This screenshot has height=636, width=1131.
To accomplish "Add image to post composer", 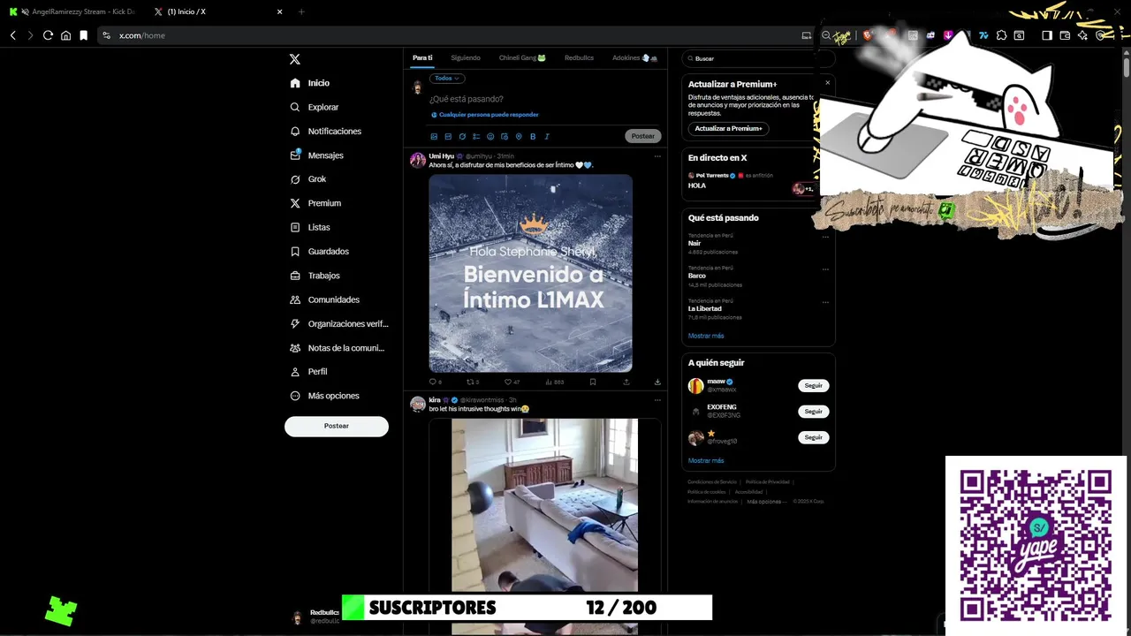I will click(434, 136).
